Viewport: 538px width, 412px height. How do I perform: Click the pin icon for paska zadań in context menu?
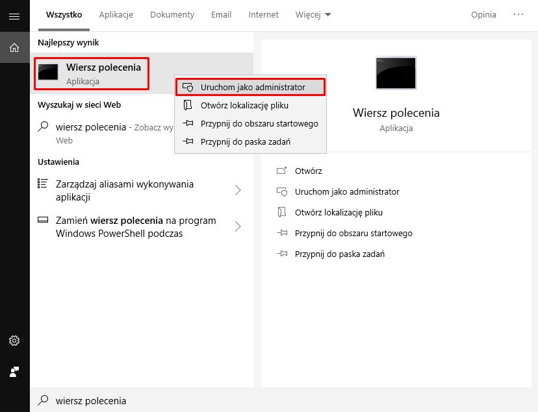click(188, 141)
